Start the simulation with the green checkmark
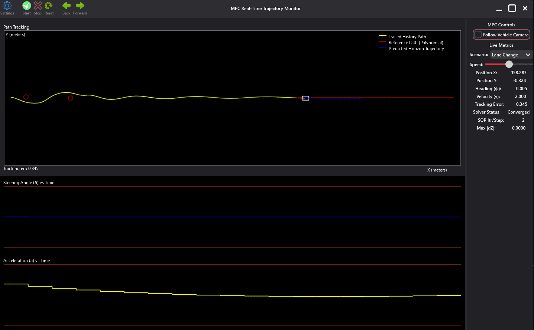This screenshot has height=330, width=534. (x=27, y=6)
